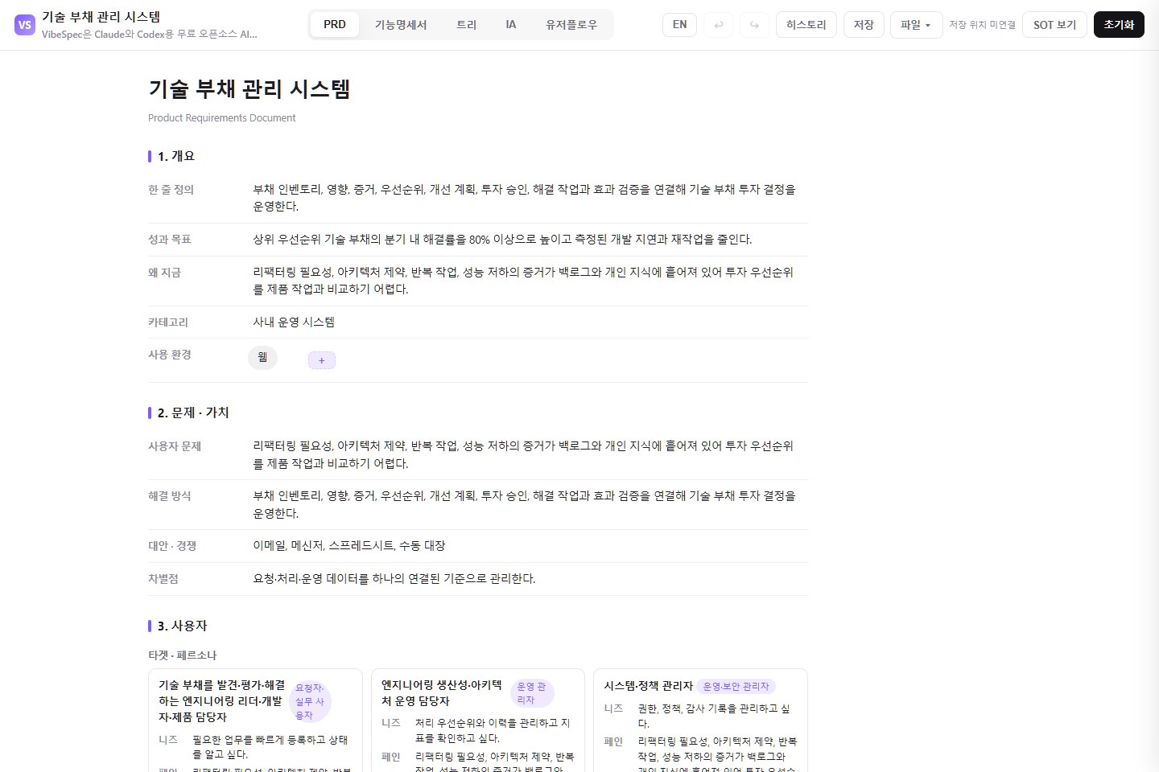This screenshot has height=772, width=1159.
Task: Click the 대안 · 경쟁 field value
Action: 349,545
